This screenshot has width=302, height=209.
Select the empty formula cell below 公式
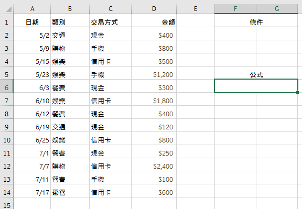[x=256, y=86]
